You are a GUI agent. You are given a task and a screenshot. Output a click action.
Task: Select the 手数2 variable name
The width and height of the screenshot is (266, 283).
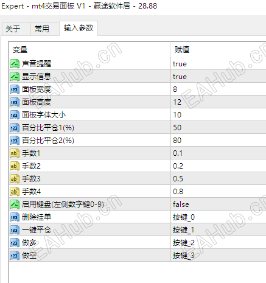(x=31, y=166)
